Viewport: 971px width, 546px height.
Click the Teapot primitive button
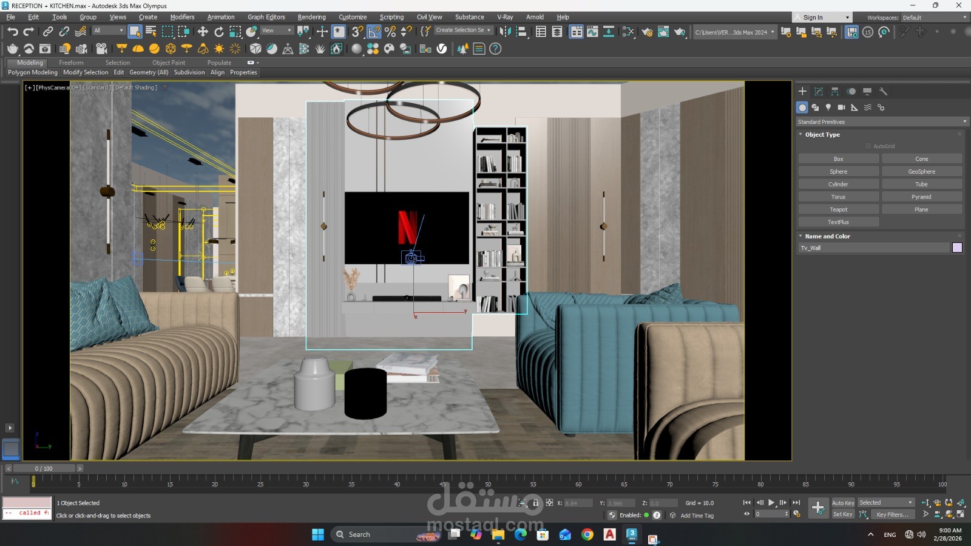pos(838,210)
